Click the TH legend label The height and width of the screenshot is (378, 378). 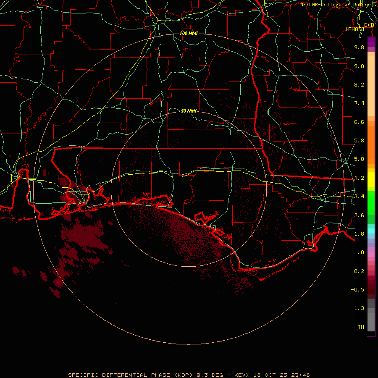tap(361, 327)
